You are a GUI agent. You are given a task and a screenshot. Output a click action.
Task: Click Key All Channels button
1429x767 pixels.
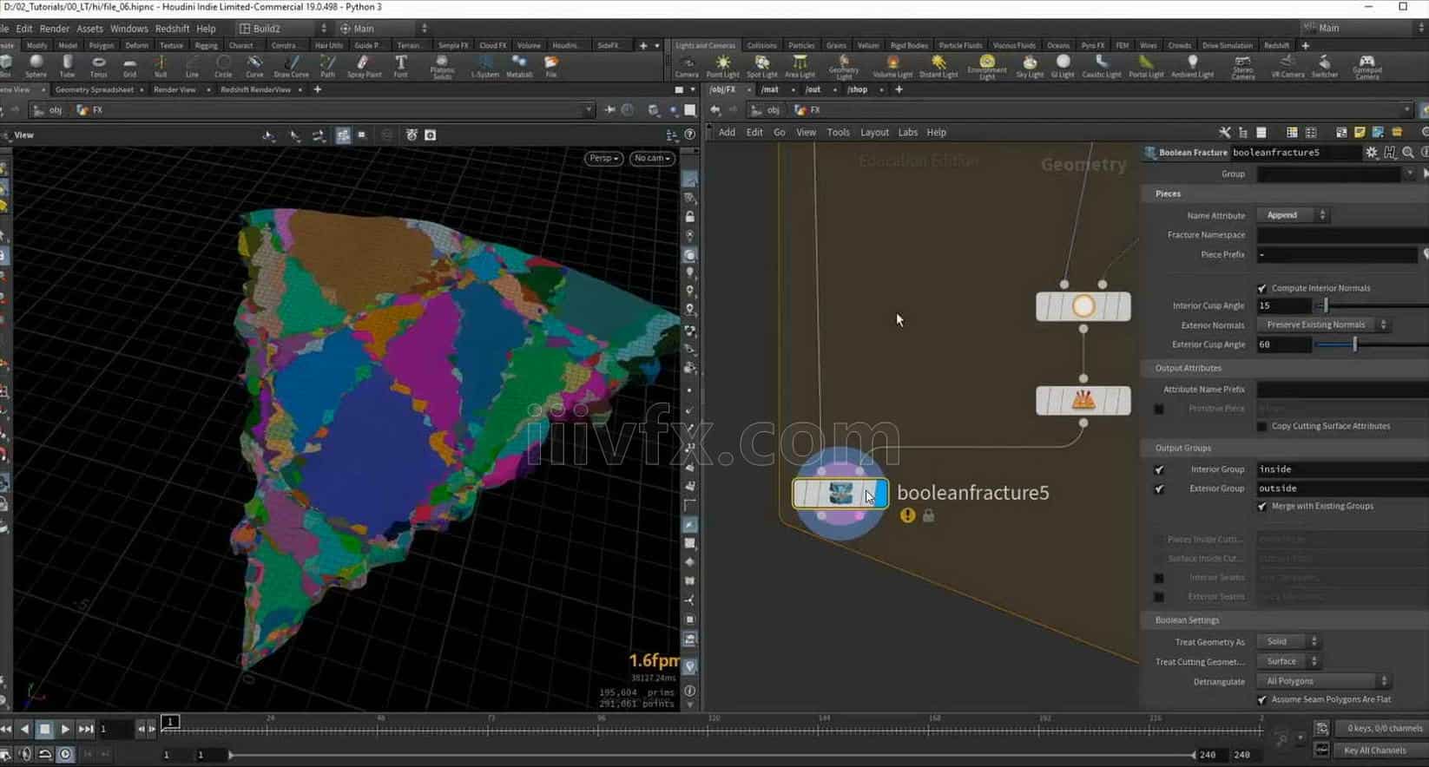coord(1374,751)
